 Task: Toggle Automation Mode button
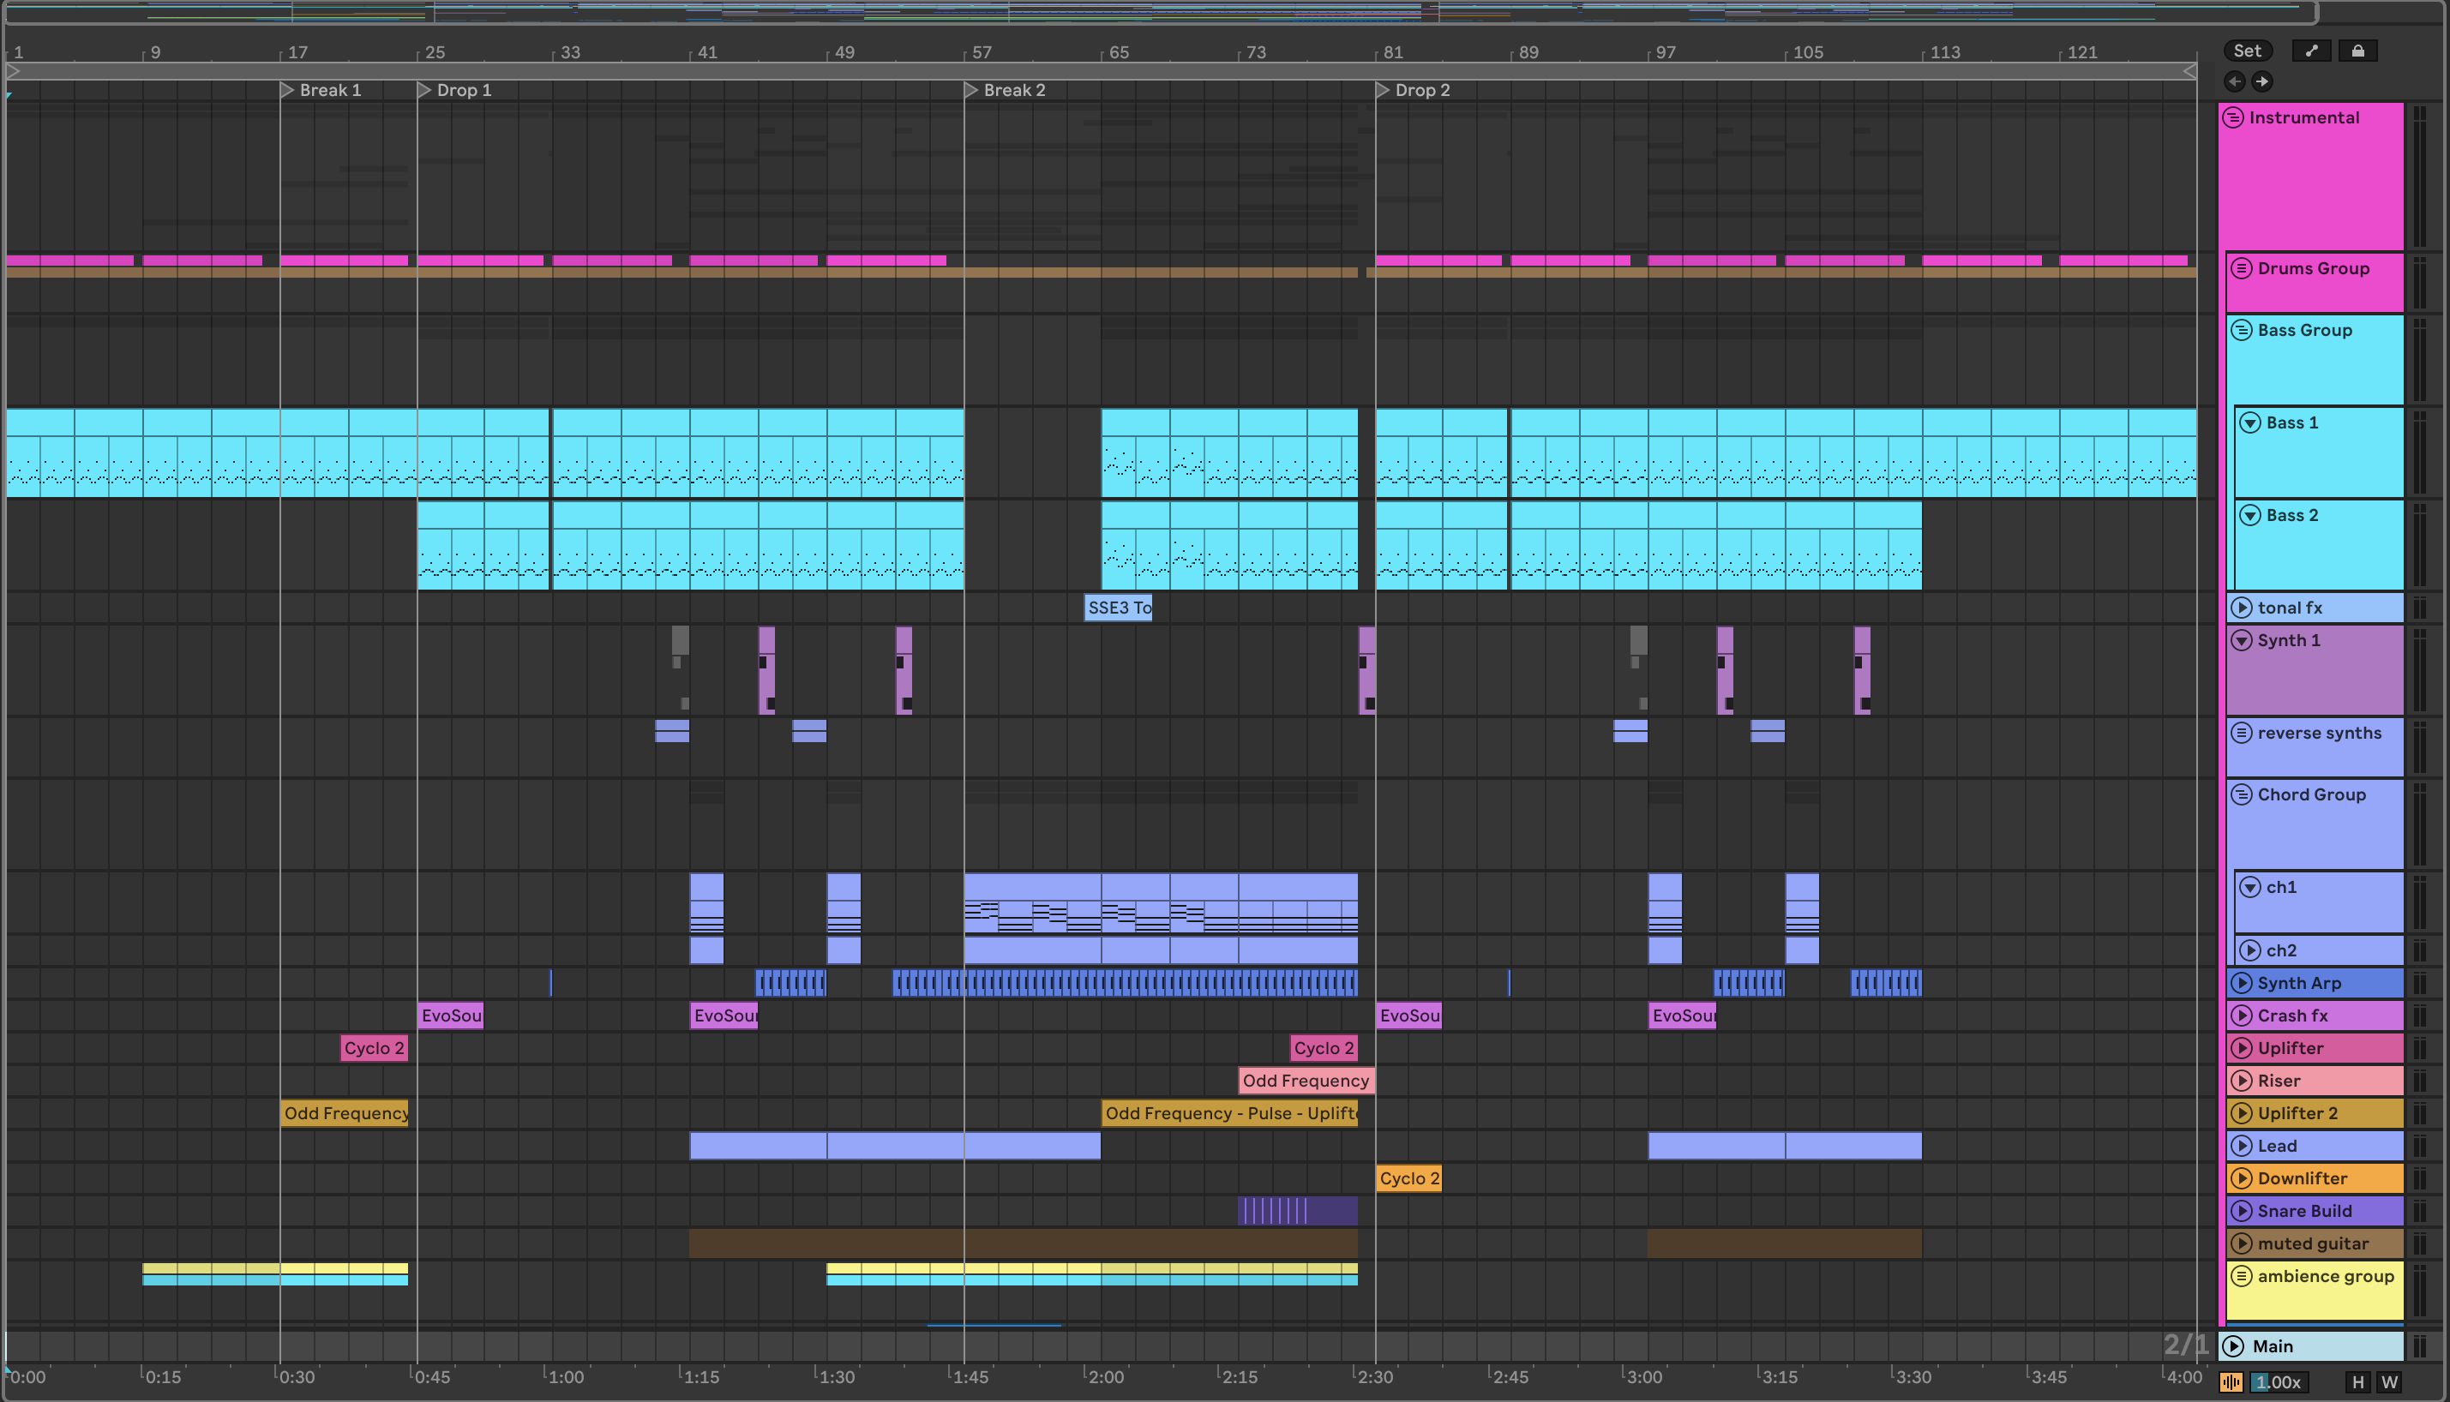pyautogui.click(x=2311, y=51)
